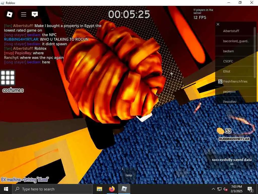Click the coin icon next to 53
This screenshot has height=194, width=258.
[x=220, y=131]
